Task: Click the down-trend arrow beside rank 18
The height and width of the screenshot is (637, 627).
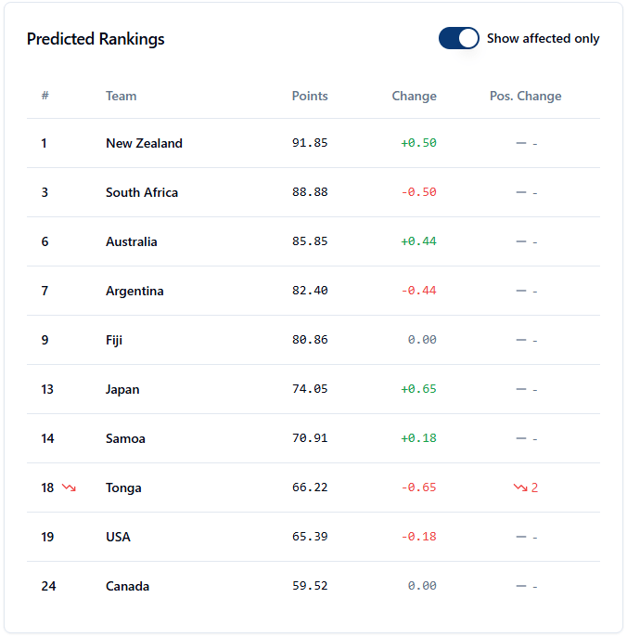Action: (x=69, y=487)
